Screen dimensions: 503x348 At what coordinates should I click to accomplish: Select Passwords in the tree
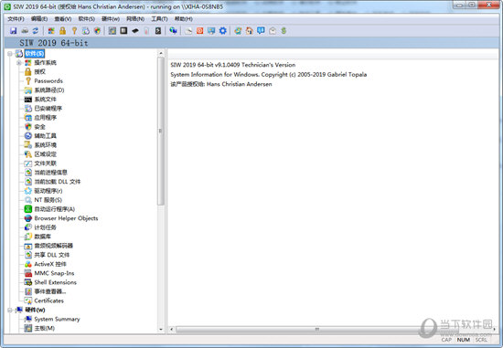48,81
